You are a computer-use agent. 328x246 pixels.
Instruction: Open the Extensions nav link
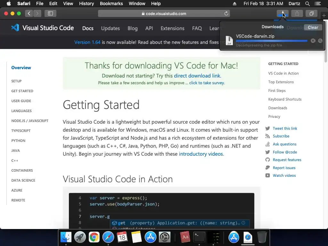click(172, 28)
